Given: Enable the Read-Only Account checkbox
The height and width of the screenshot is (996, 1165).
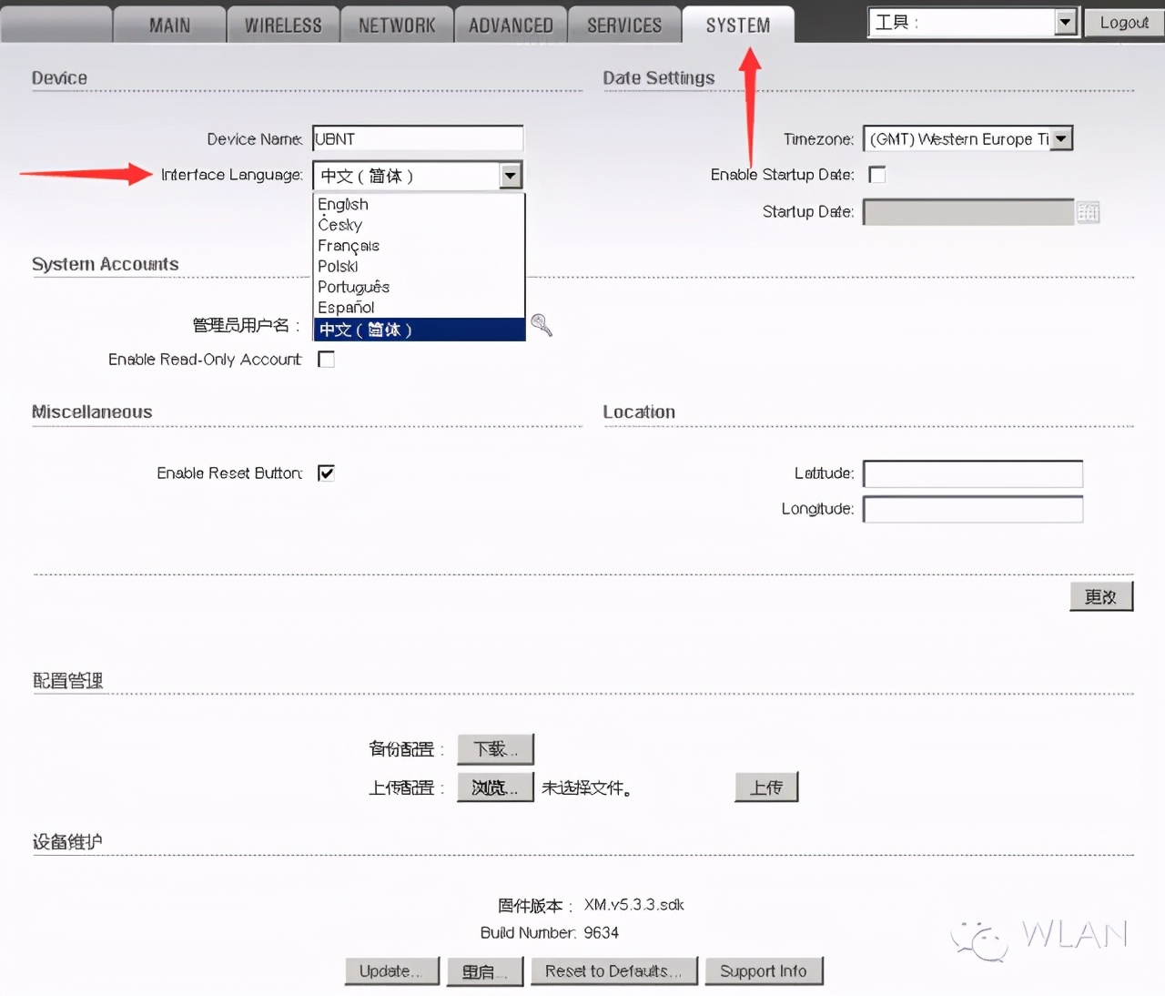Looking at the screenshot, I should [326, 360].
